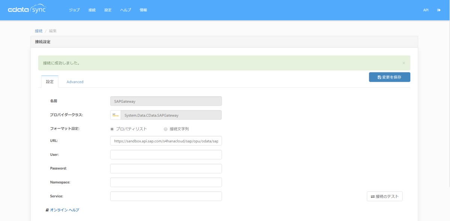Image resolution: width=450 pixels, height=221 pixels.
Task: Click the 編集 breadcrumb text
Action: coord(53,31)
